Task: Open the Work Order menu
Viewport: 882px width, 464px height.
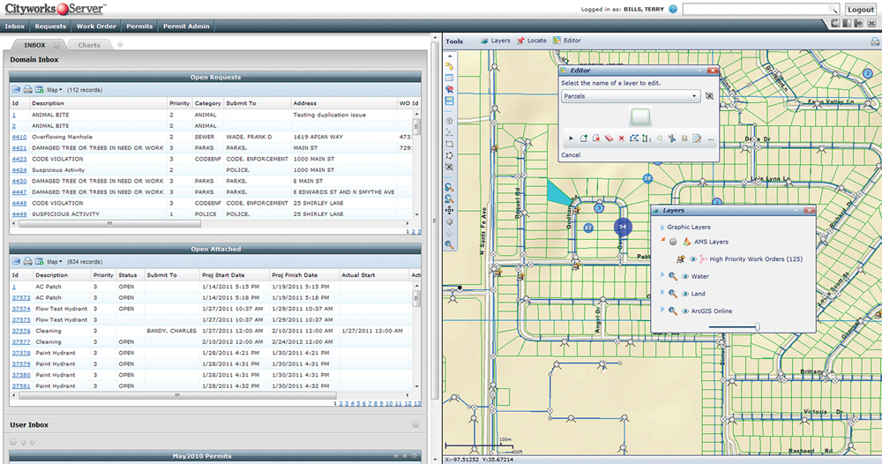Action: click(96, 26)
